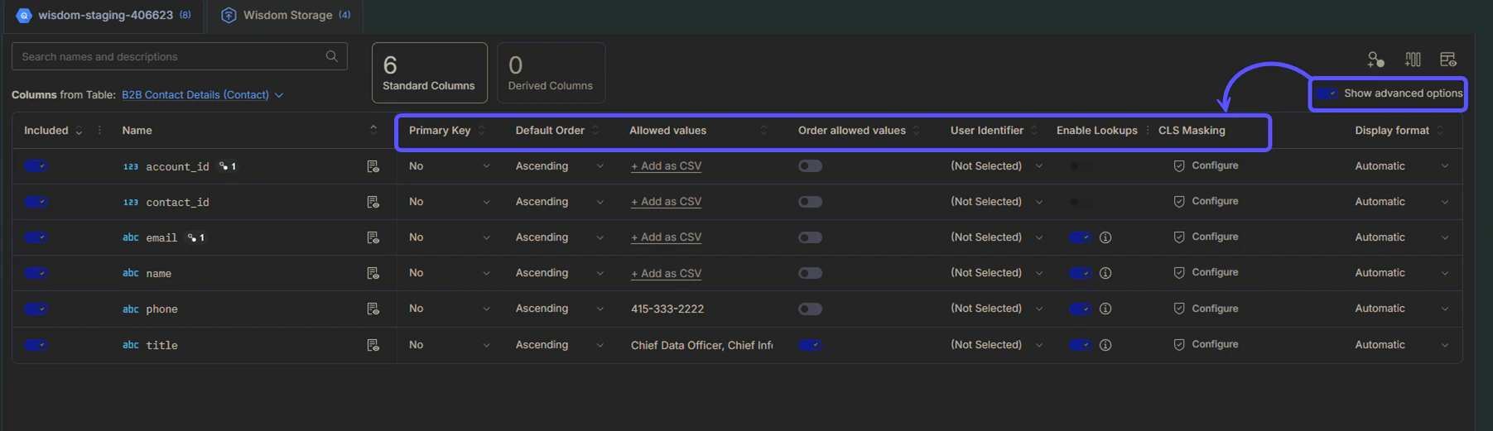
Task: Open Primary Key dropdown for phone
Action: pos(449,309)
